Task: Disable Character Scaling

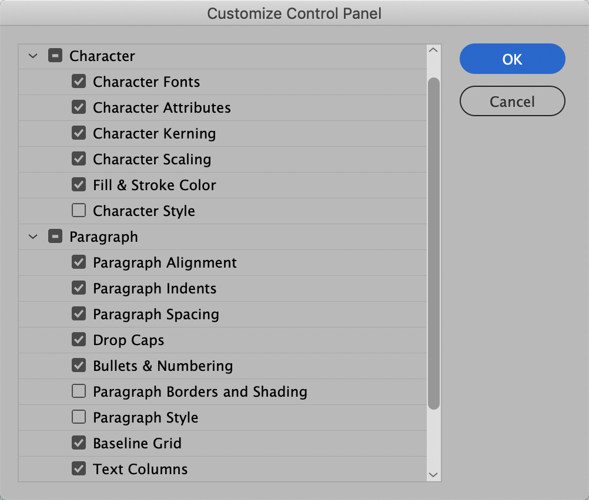Action: click(79, 159)
